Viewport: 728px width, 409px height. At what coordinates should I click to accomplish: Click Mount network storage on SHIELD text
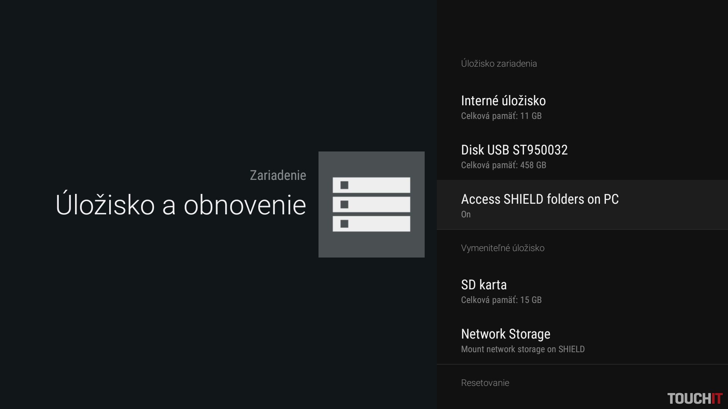[x=522, y=349]
